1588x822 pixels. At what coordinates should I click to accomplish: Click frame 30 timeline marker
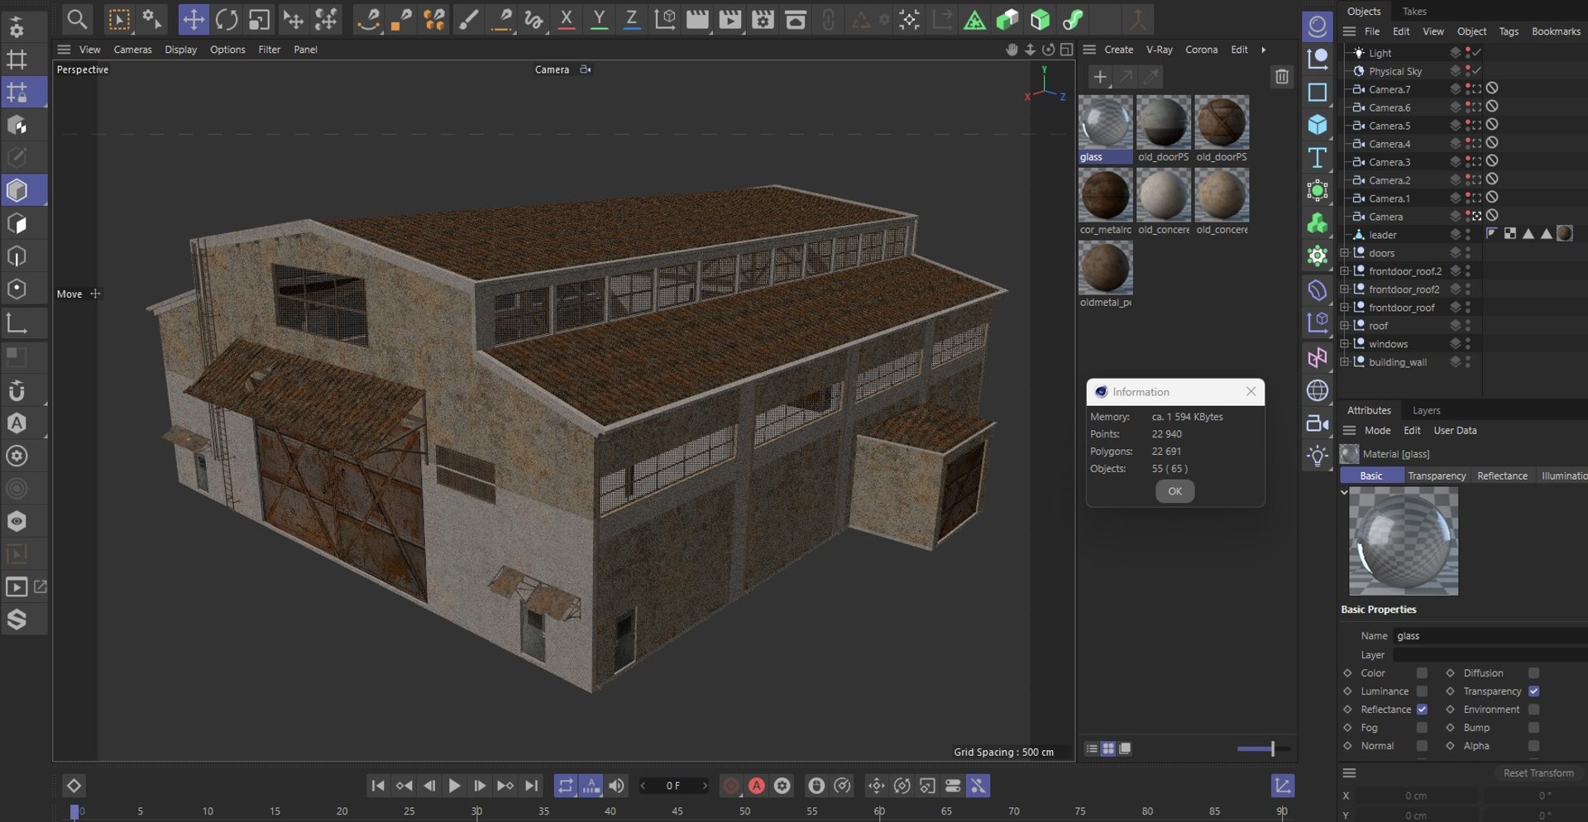click(x=476, y=811)
